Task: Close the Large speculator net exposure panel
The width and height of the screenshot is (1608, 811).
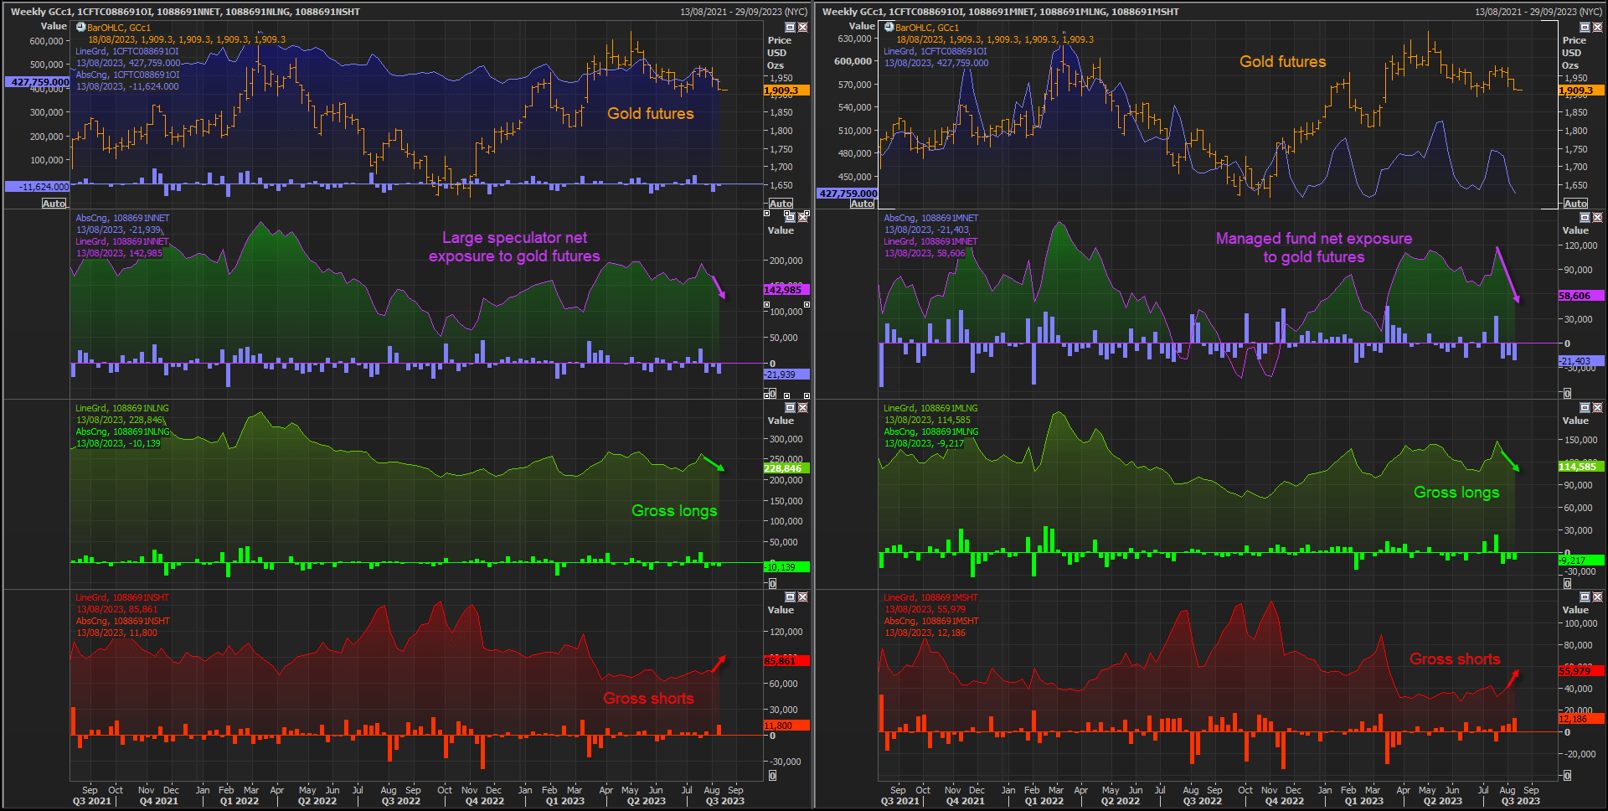Action: 802,217
